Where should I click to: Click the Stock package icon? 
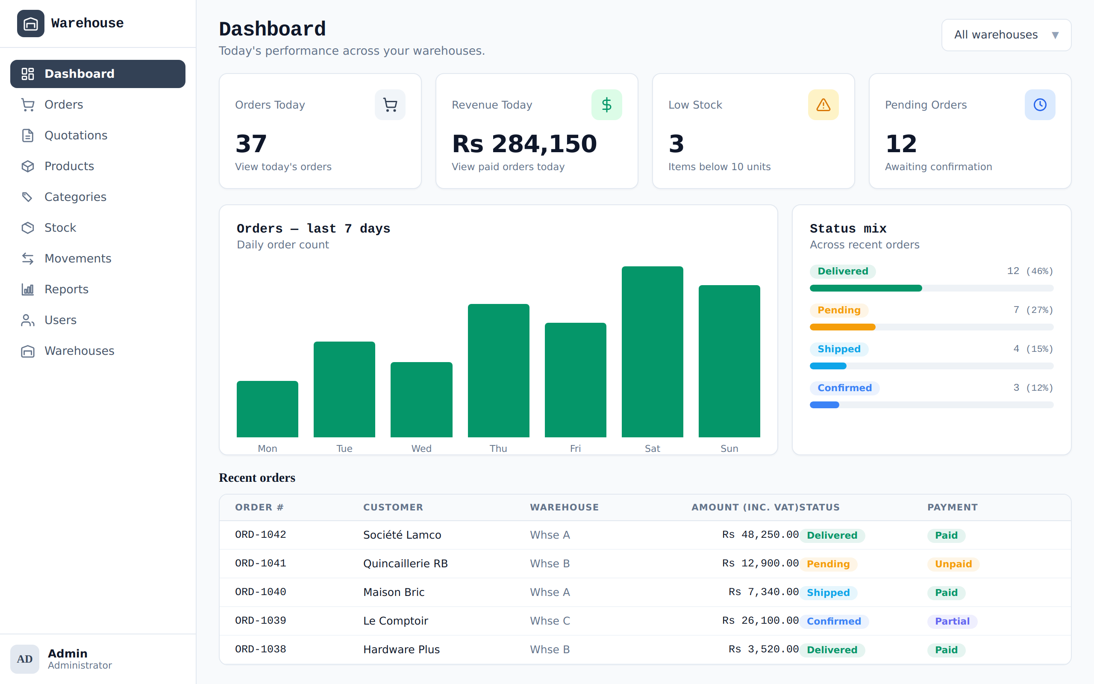[28, 227]
